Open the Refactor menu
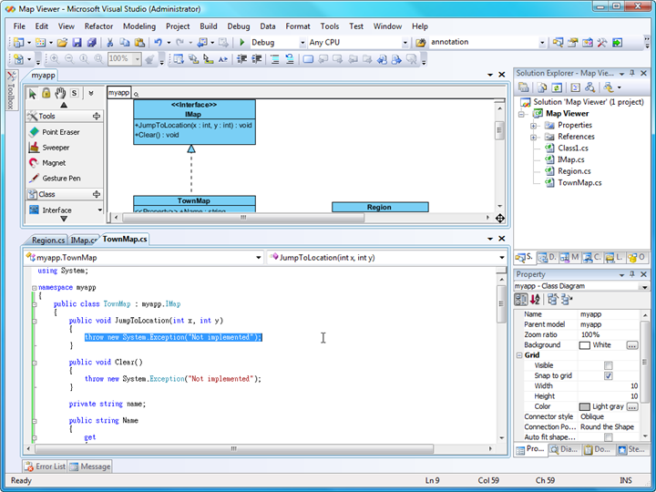The image size is (656, 492). coord(98,26)
